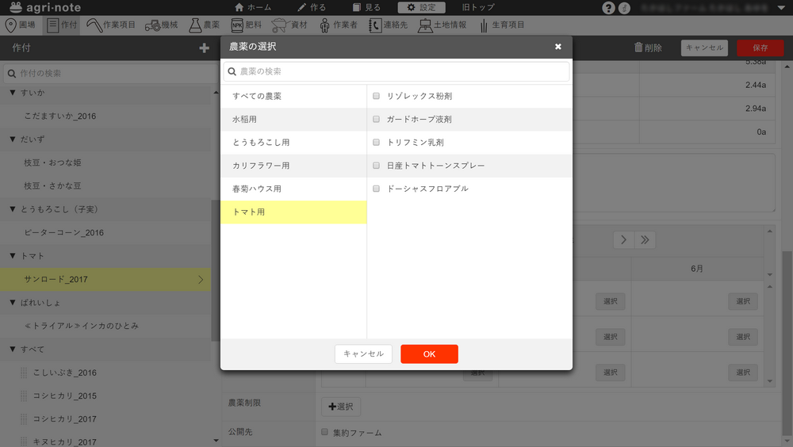Collapse the すいか tree group
This screenshot has width=793, height=447.
pyautogui.click(x=13, y=93)
